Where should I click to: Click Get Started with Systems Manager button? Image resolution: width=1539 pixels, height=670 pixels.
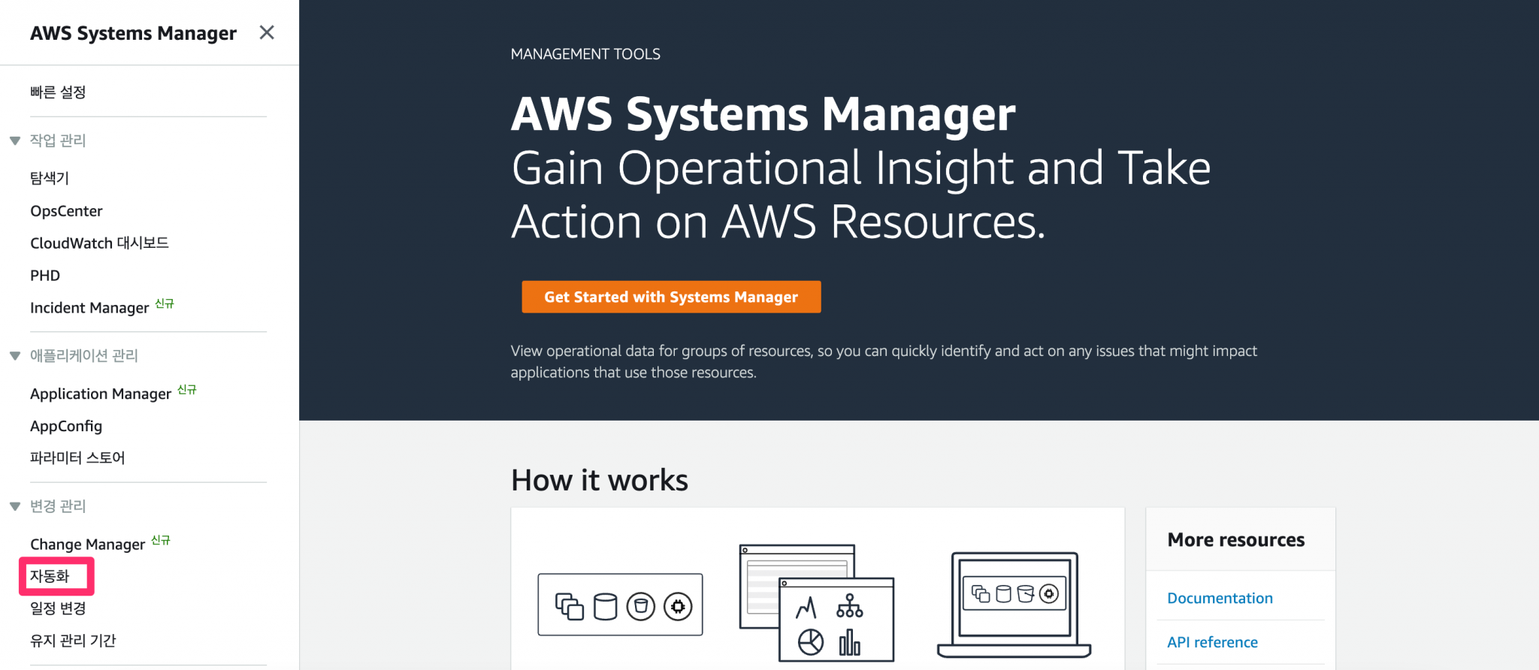pyautogui.click(x=671, y=297)
